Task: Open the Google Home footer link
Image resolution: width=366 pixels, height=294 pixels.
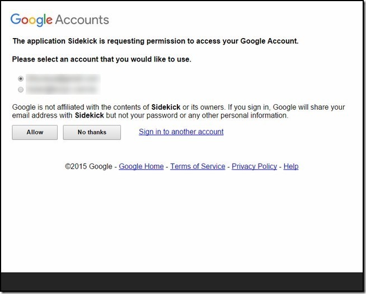Action: click(x=141, y=166)
